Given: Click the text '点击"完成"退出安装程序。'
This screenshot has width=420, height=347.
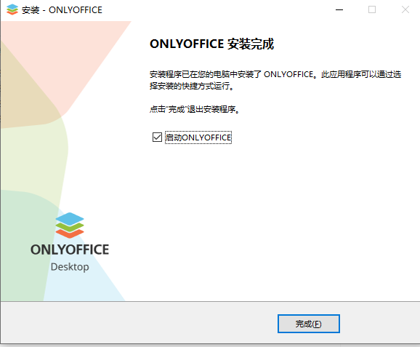Looking at the screenshot, I should coord(195,109).
